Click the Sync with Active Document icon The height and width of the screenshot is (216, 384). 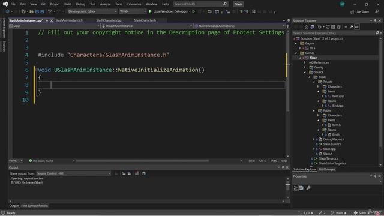point(328,27)
